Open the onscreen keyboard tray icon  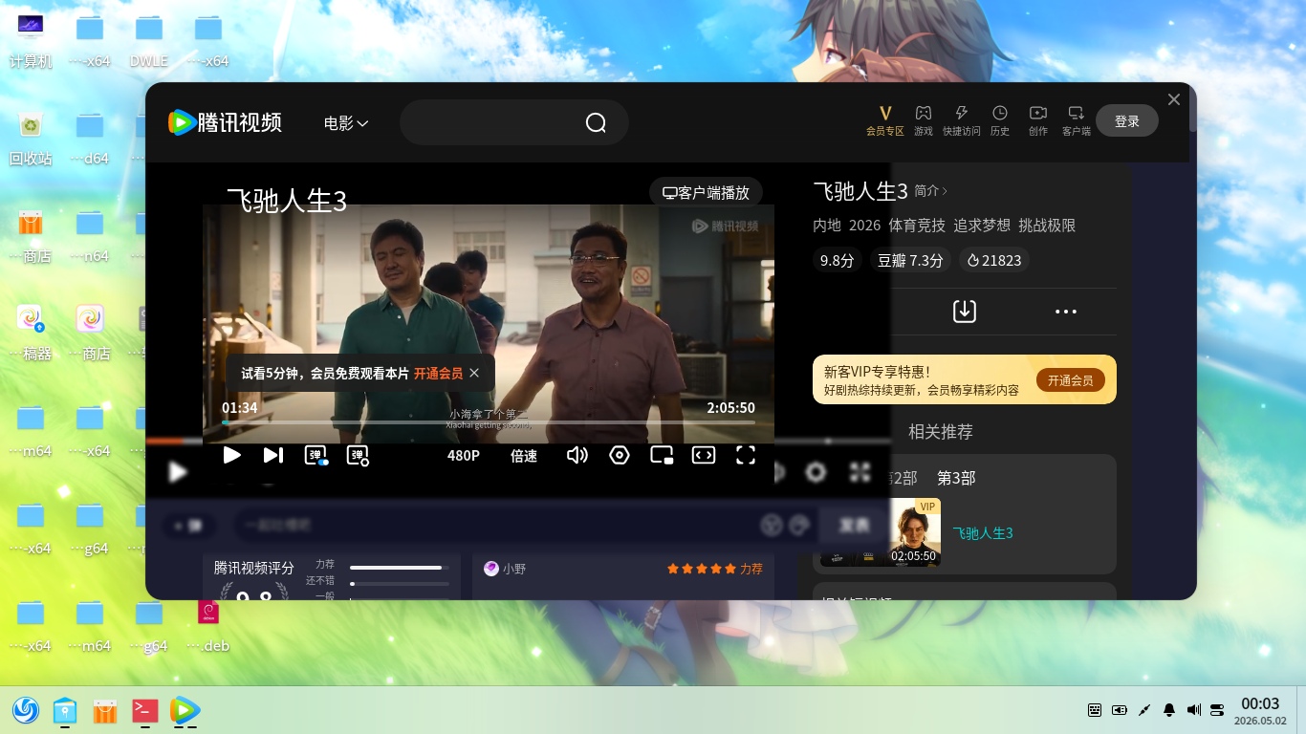(x=1095, y=710)
